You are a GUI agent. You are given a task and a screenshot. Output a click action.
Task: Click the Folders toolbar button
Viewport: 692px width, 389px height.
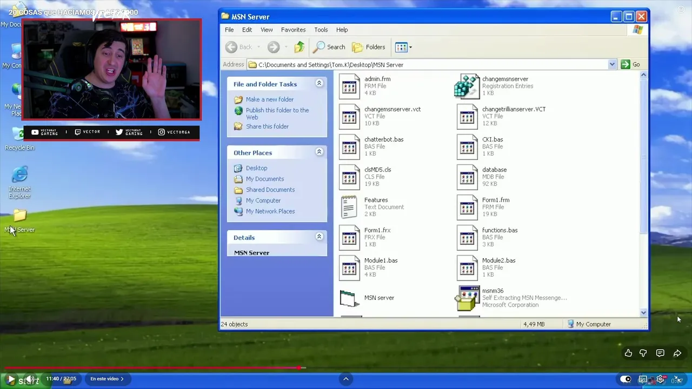pyautogui.click(x=369, y=47)
